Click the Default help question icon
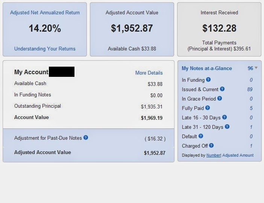Image resolution: width=264 pixels, height=203 pixels. coord(201,136)
